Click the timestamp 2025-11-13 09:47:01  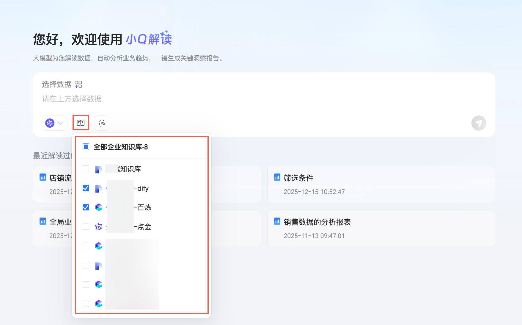pos(314,236)
